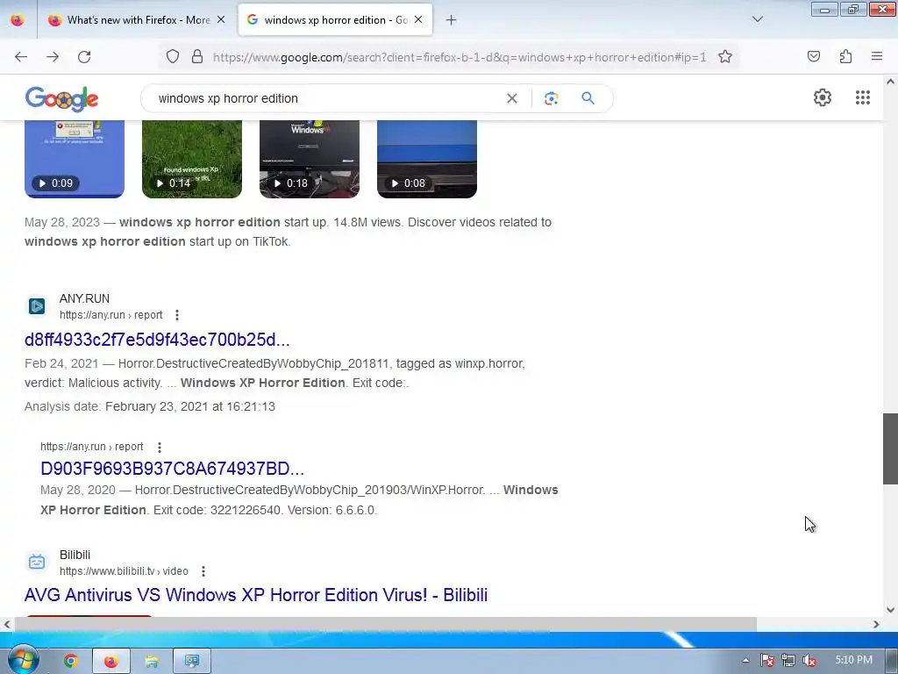Open the volume tray icon
This screenshot has width=898, height=674.
(x=809, y=661)
